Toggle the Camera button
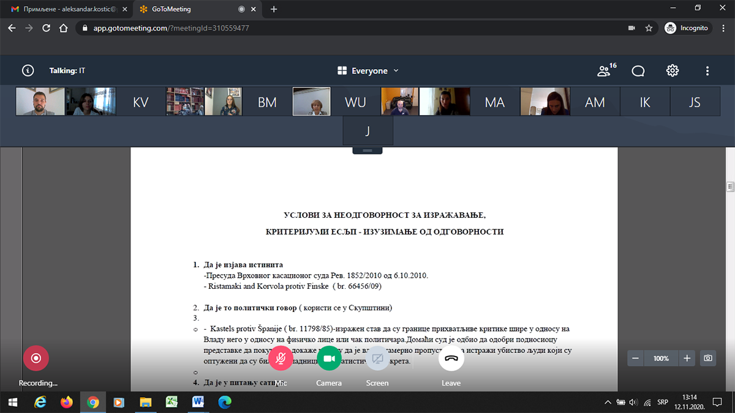 tap(329, 359)
